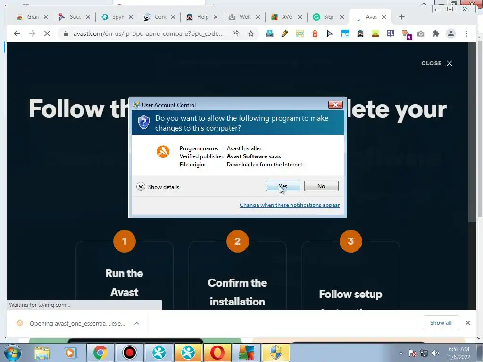The width and height of the screenshot is (483, 362).
Task: Open the Chrome profile avatar
Action: click(x=450, y=33)
